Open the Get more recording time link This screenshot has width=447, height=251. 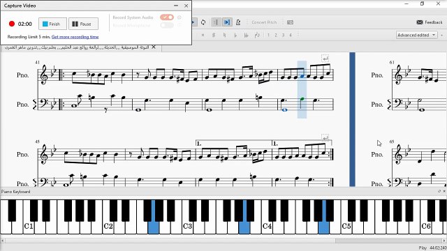pos(75,37)
